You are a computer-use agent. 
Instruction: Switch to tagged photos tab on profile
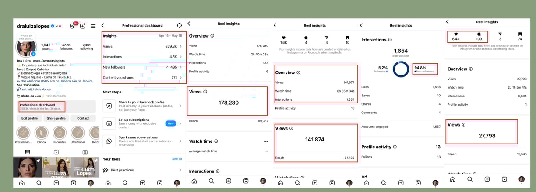tap(85, 152)
